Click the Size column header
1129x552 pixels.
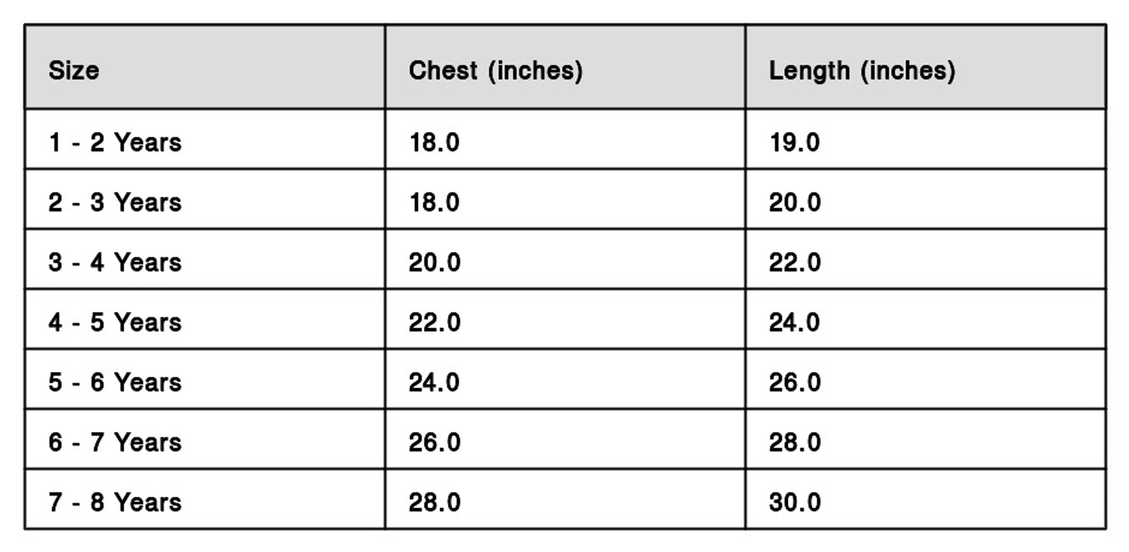tap(74, 70)
